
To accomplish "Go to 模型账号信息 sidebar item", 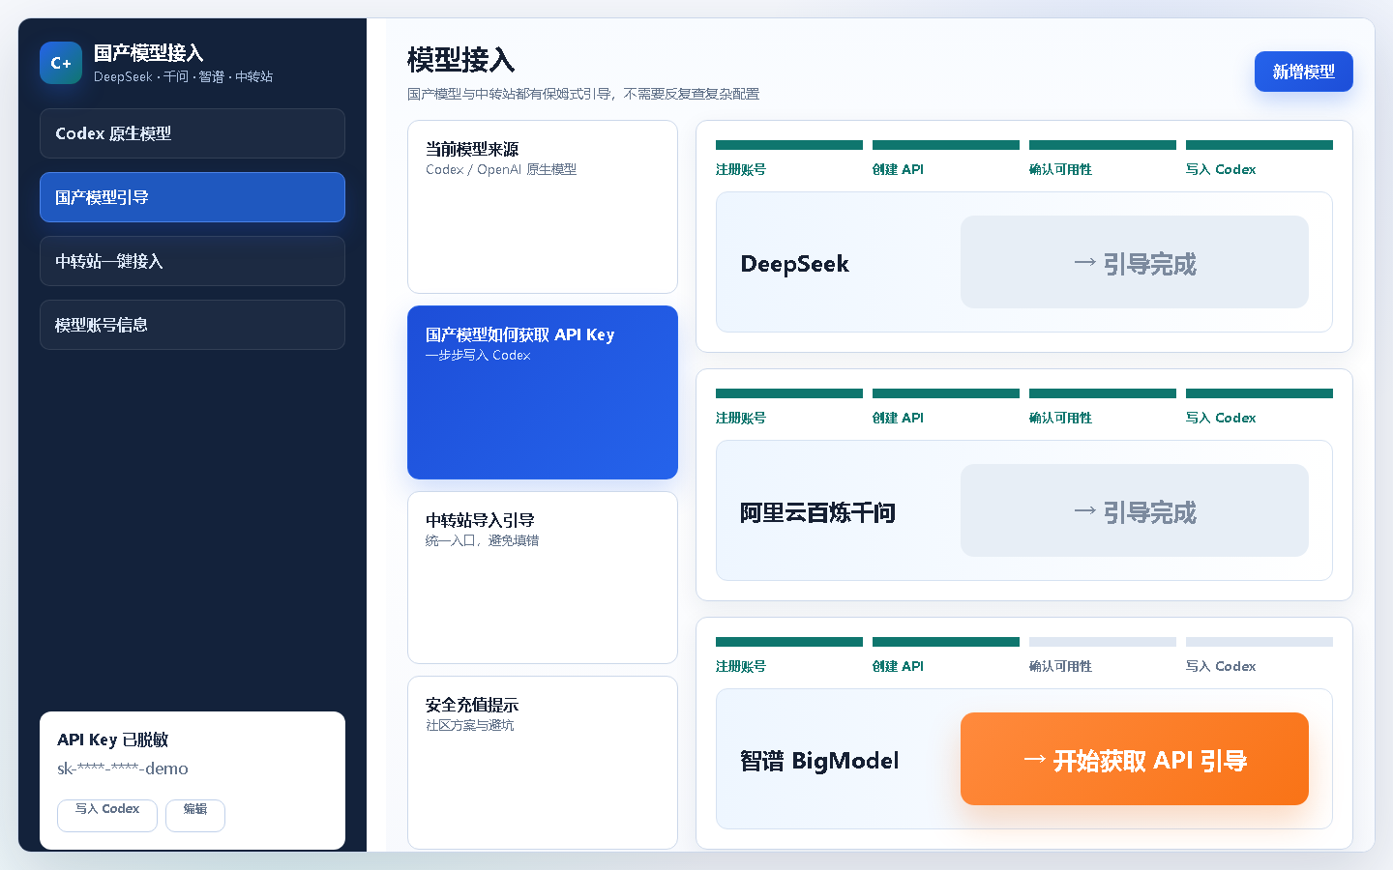I will point(193,325).
